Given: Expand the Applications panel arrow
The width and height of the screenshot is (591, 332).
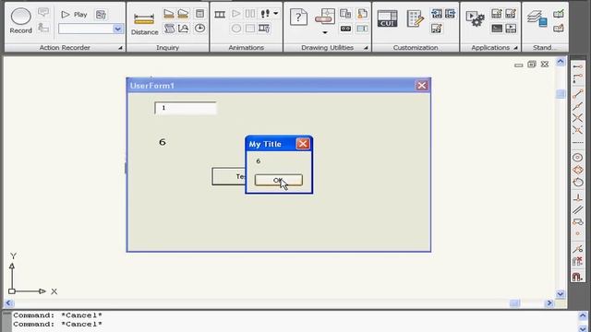Looking at the screenshot, I should [515, 48].
